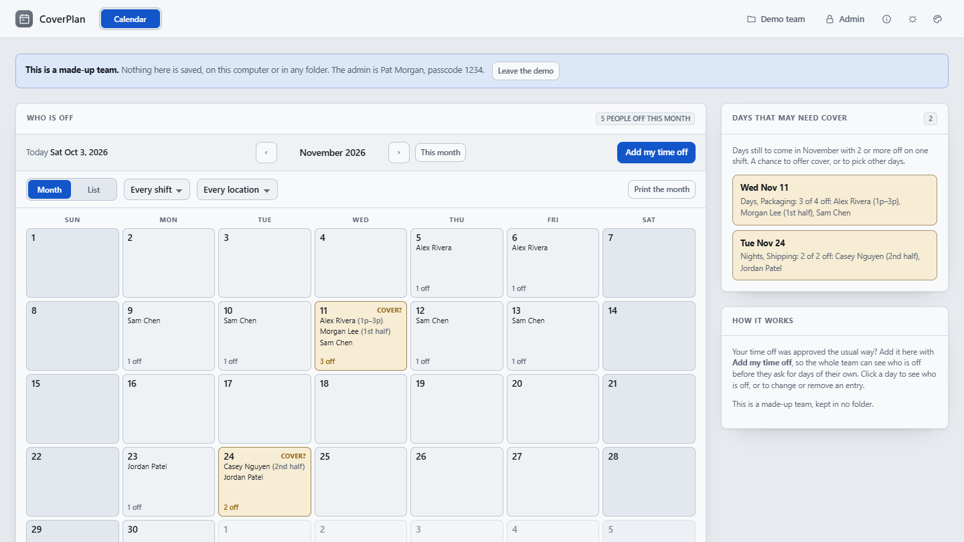Click Casey Nguyen (2nd half) entry
Screen dimensions: 964x542
pos(264,466)
